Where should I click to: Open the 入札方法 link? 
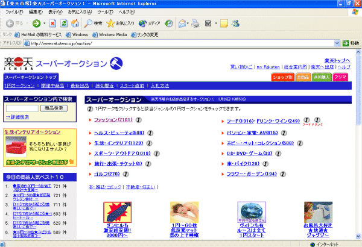pyautogui.click(x=160, y=86)
